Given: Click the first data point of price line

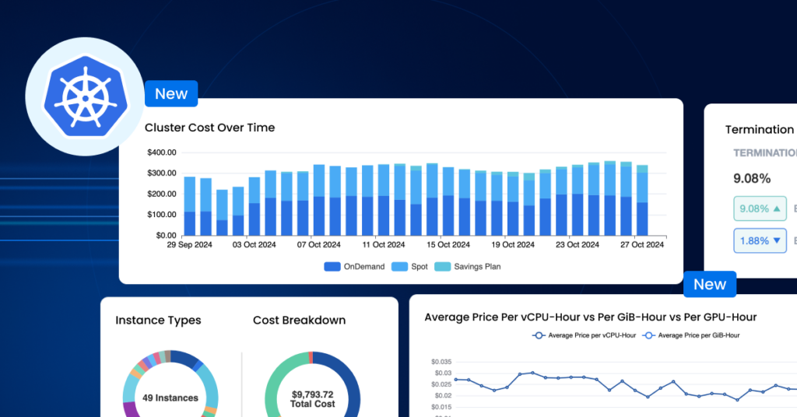Looking at the screenshot, I should click(456, 380).
